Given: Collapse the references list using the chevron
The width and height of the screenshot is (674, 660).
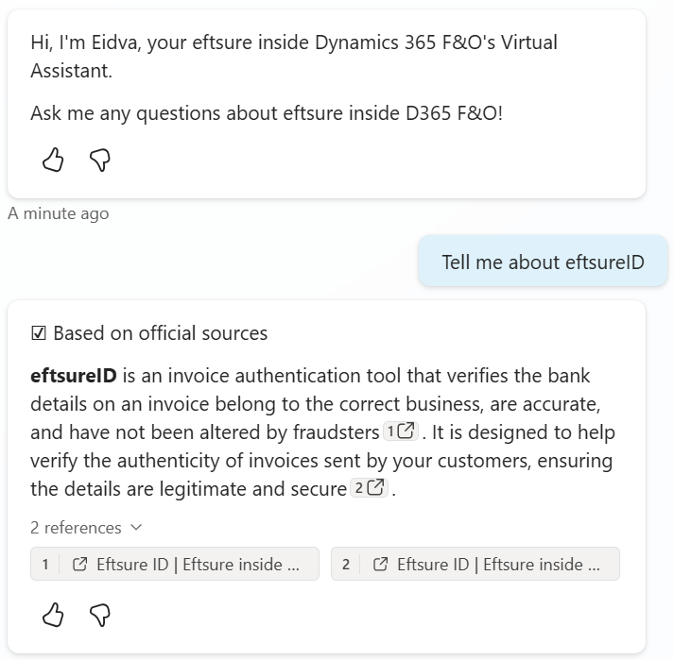Looking at the screenshot, I should tap(136, 528).
